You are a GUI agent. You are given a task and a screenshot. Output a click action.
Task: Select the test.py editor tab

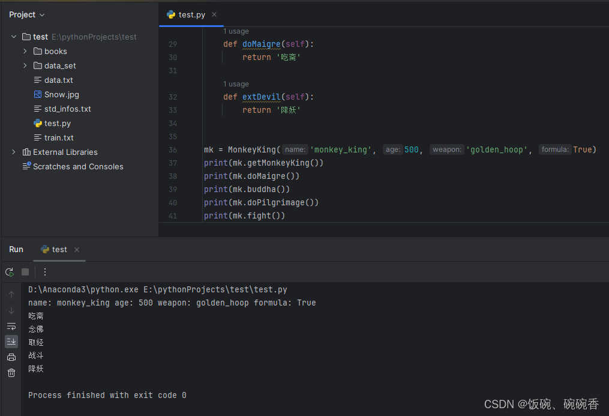pos(191,14)
